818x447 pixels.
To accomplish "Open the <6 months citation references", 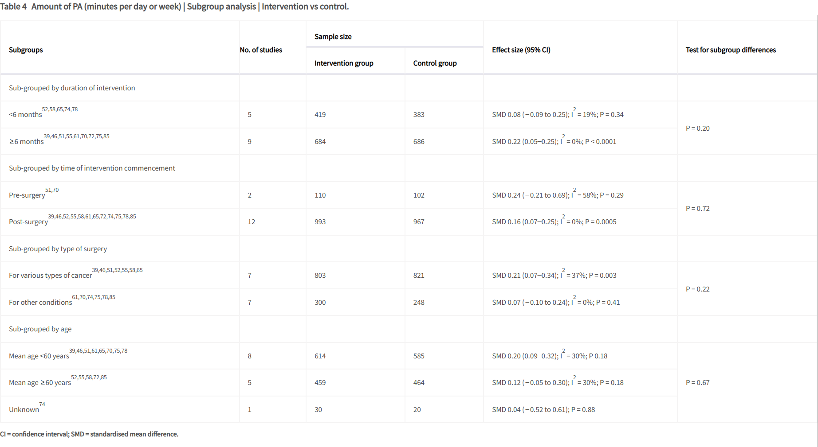I will tap(60, 109).
